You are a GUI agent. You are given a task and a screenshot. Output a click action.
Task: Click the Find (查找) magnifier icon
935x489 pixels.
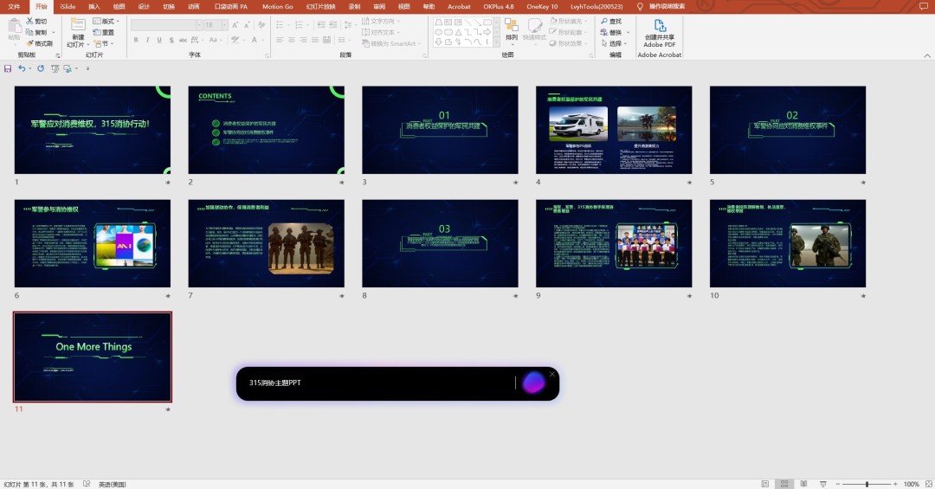pyautogui.click(x=603, y=22)
